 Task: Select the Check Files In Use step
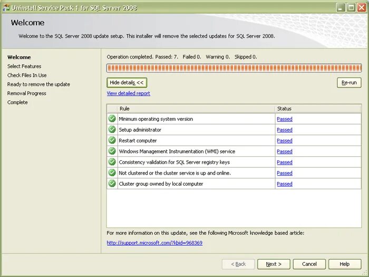pyautogui.click(x=27, y=75)
